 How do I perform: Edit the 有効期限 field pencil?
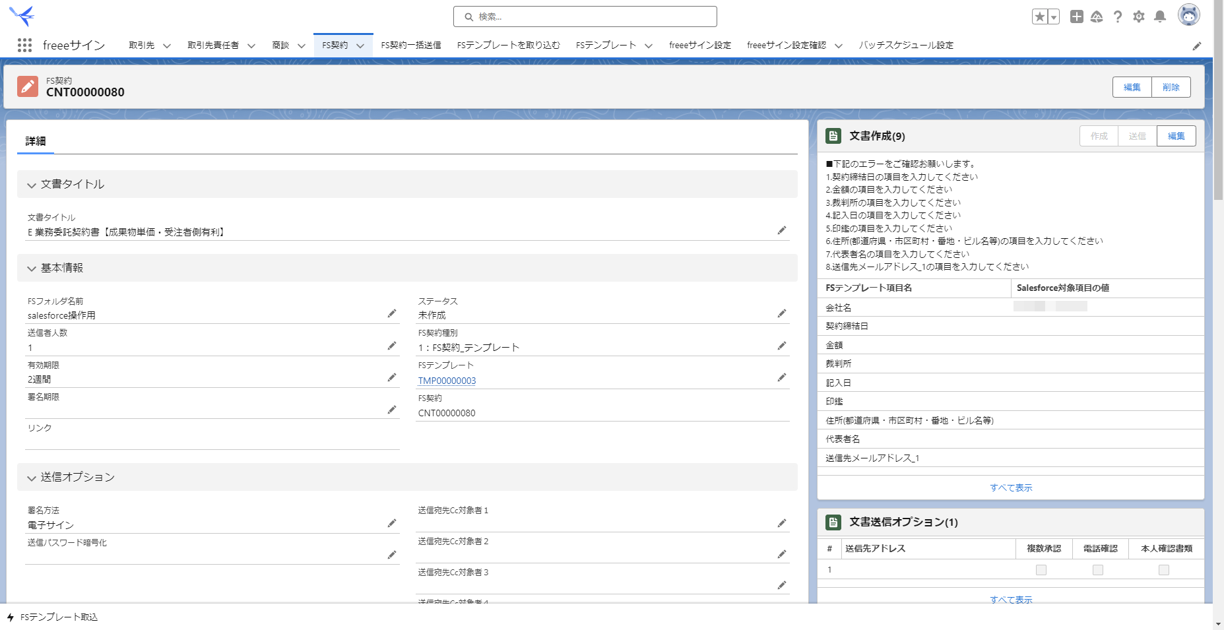click(x=392, y=377)
